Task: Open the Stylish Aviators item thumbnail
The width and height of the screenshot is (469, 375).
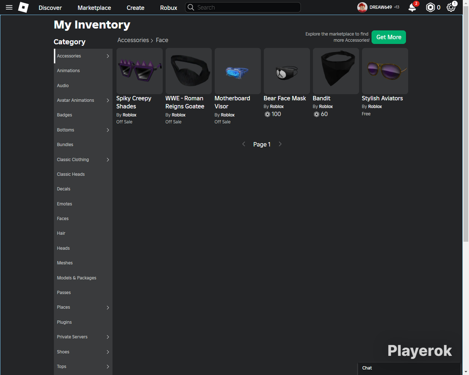Action: (385, 71)
